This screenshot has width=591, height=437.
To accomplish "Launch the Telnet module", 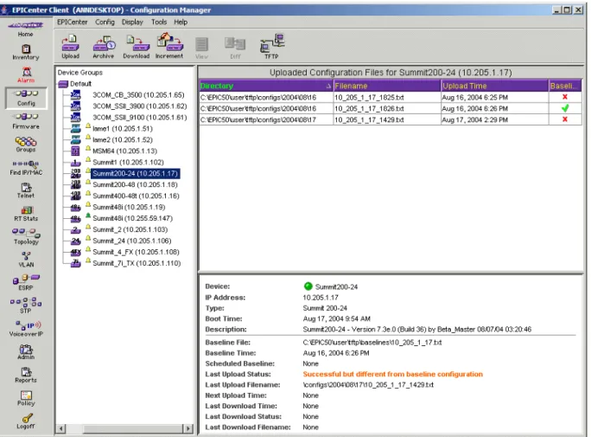I will [x=26, y=190].
